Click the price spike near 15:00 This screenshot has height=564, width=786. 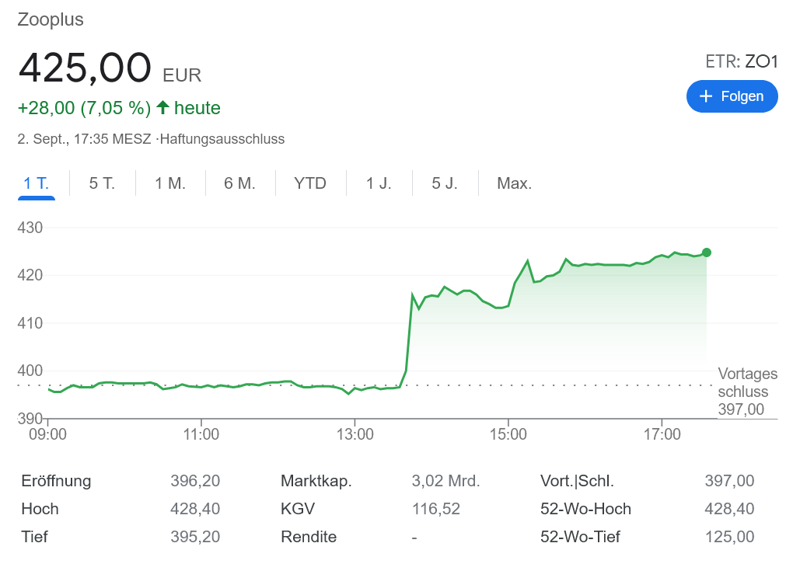click(528, 261)
